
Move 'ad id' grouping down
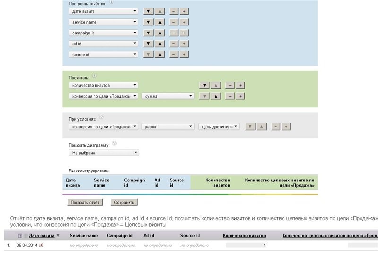click(148, 43)
